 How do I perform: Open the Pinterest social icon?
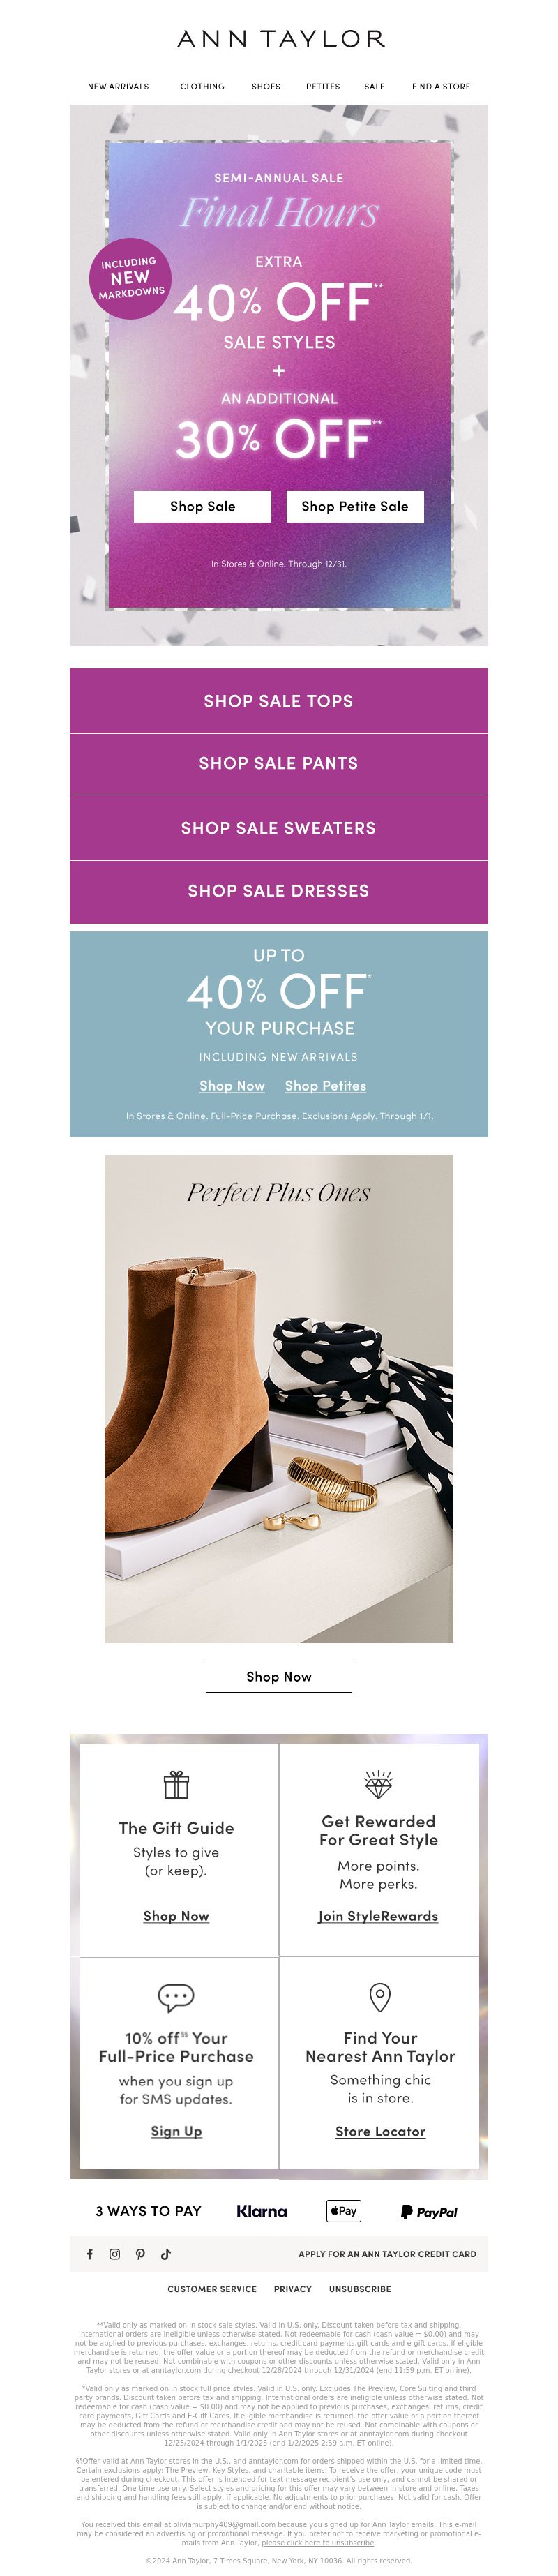pos(140,2254)
